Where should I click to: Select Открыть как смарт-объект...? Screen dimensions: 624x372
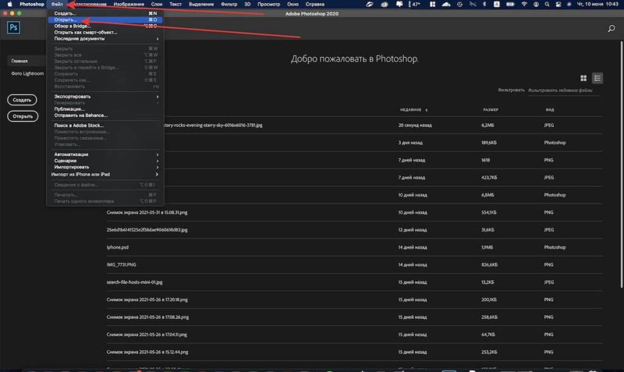(105, 32)
